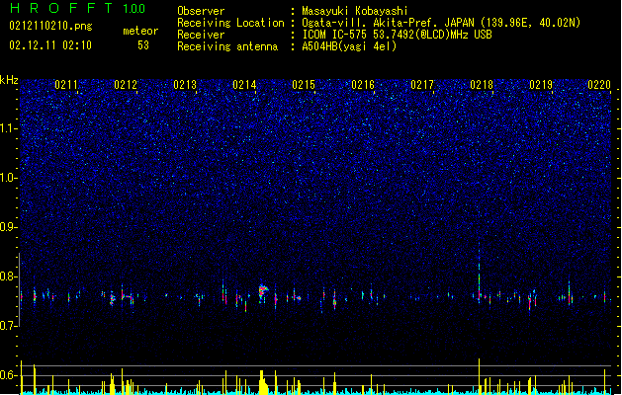Click the 0211 time marker

66,85
